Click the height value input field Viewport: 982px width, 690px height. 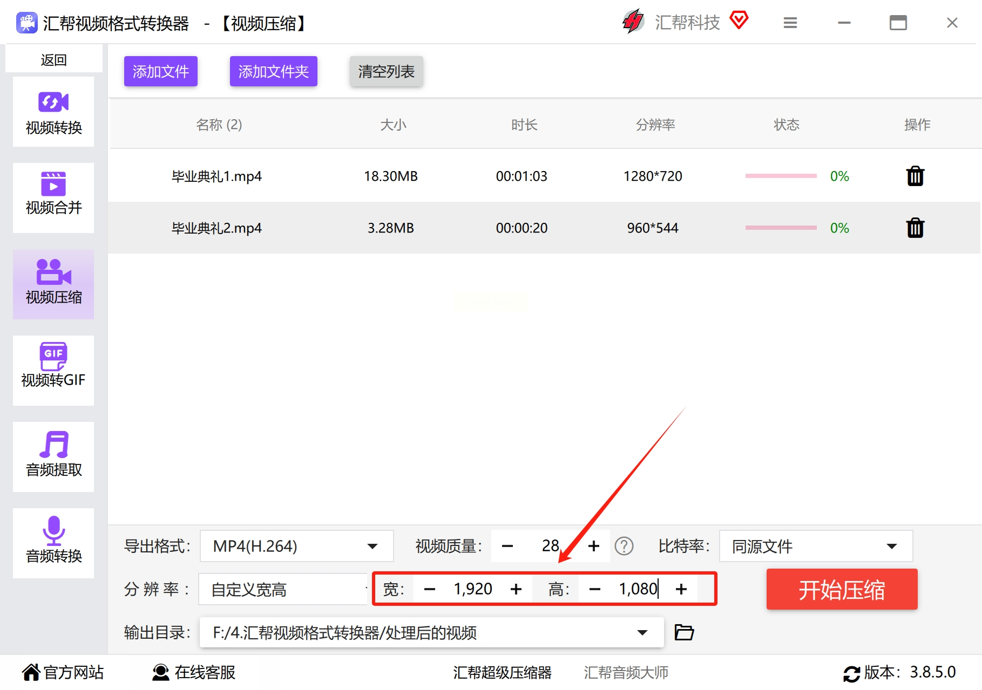638,589
